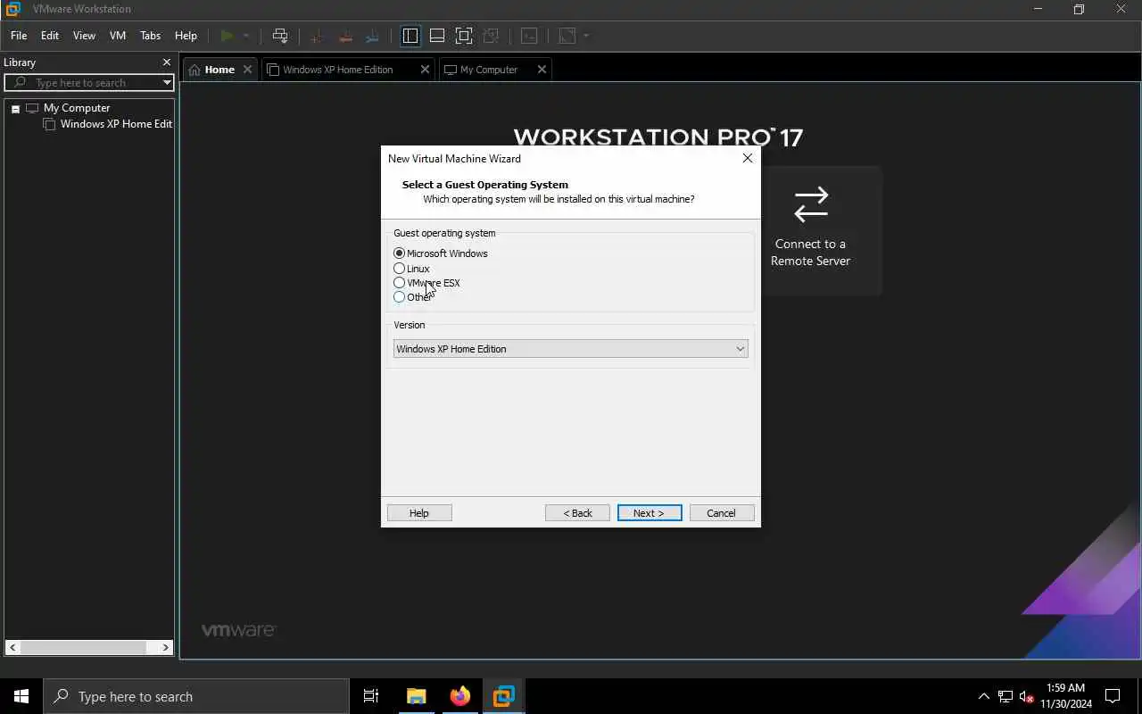Open the Windows Start menu
The image size is (1142, 714).
coord(21,696)
